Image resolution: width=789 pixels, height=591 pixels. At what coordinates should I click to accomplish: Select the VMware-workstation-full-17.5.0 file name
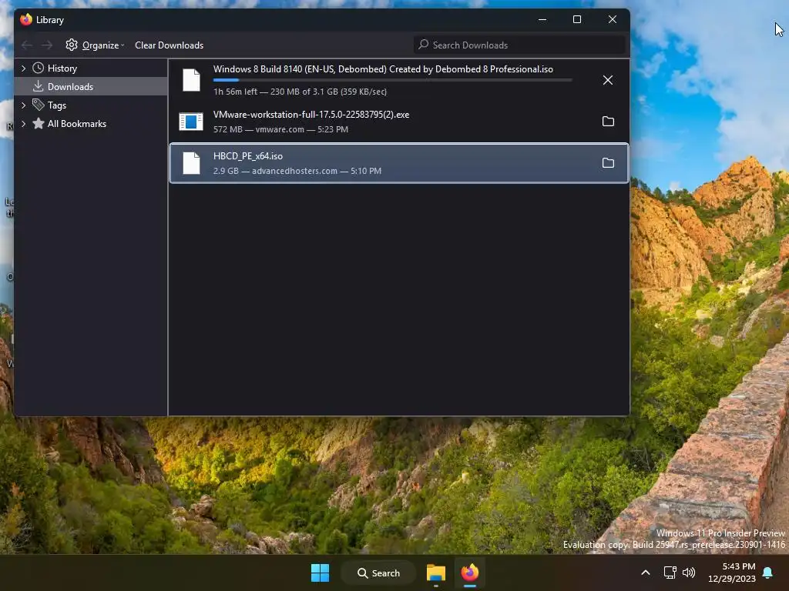[x=311, y=115]
